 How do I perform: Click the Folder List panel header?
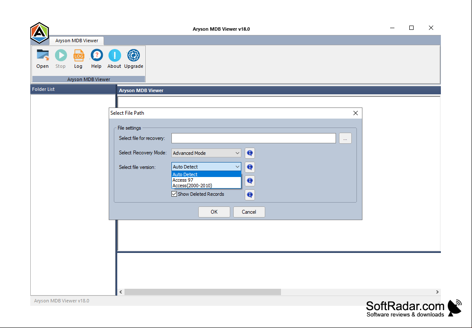click(x=73, y=89)
